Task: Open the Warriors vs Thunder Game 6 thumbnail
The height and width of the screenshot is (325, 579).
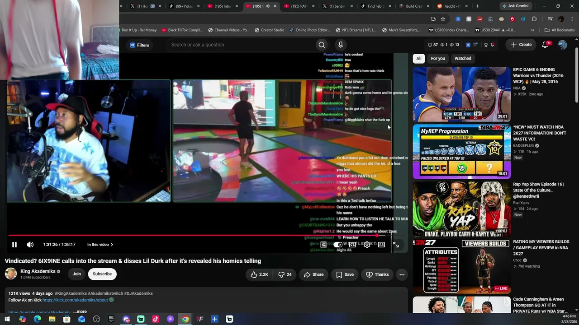Action: point(461,94)
